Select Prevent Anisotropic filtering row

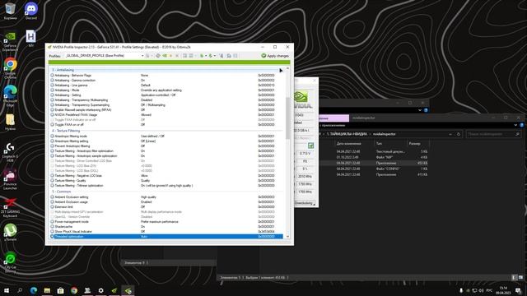coord(166,146)
